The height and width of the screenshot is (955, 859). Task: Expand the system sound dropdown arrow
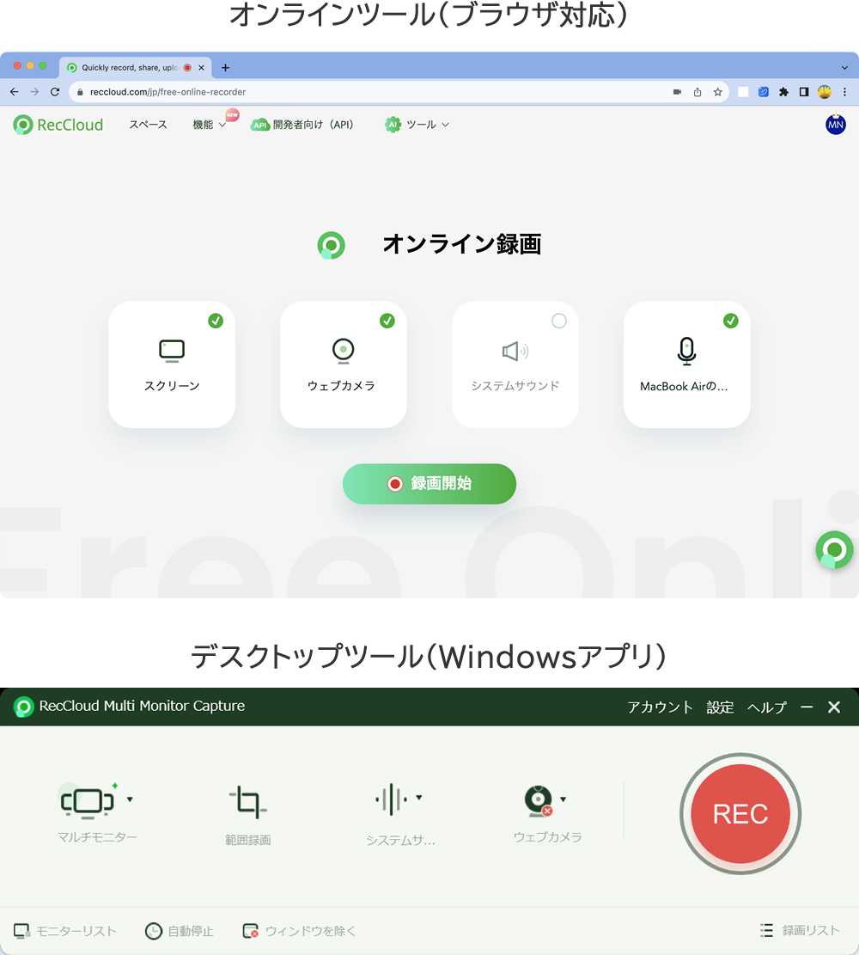click(x=419, y=797)
